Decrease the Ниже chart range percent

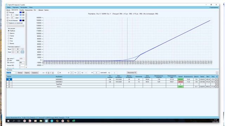tap(13, 52)
